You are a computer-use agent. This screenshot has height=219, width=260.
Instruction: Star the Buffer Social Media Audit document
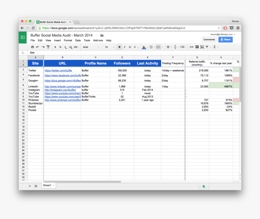(x=96, y=35)
